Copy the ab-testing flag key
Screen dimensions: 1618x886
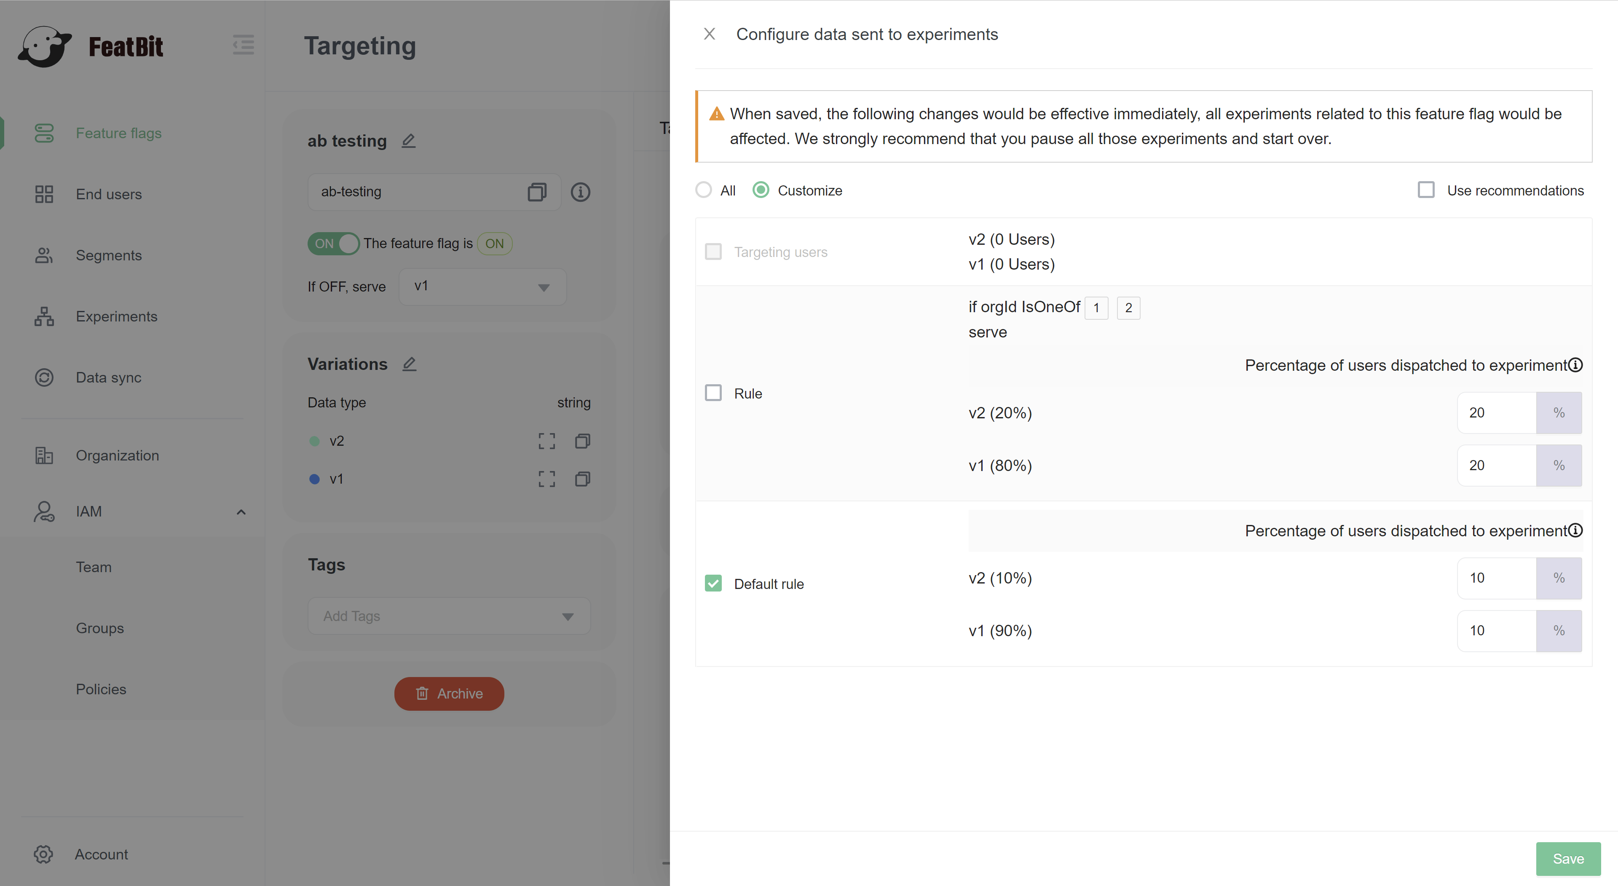[536, 192]
